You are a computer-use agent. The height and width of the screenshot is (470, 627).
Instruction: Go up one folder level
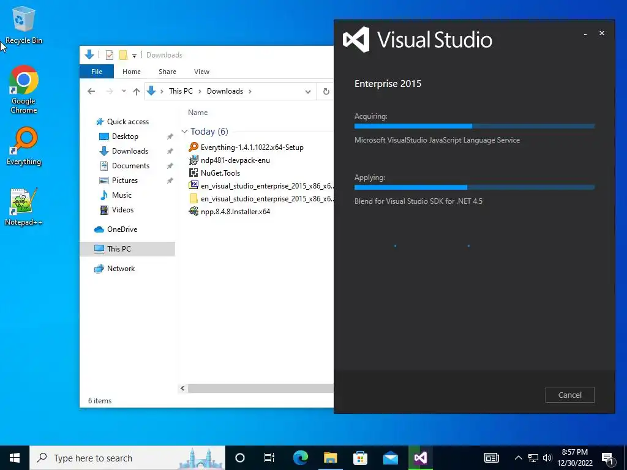137,92
